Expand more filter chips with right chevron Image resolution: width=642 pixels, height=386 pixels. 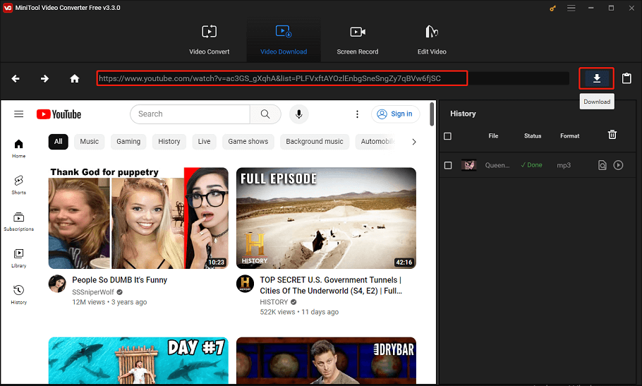(414, 142)
